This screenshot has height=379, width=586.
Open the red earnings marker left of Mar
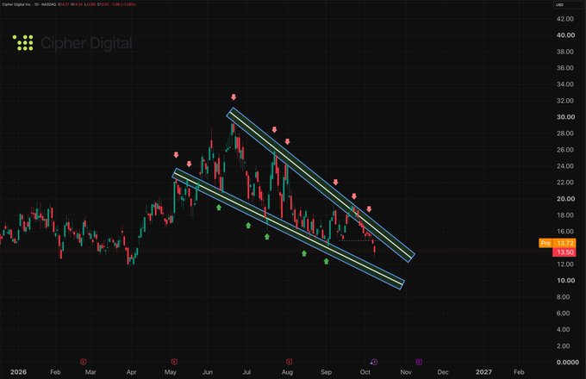(84, 362)
